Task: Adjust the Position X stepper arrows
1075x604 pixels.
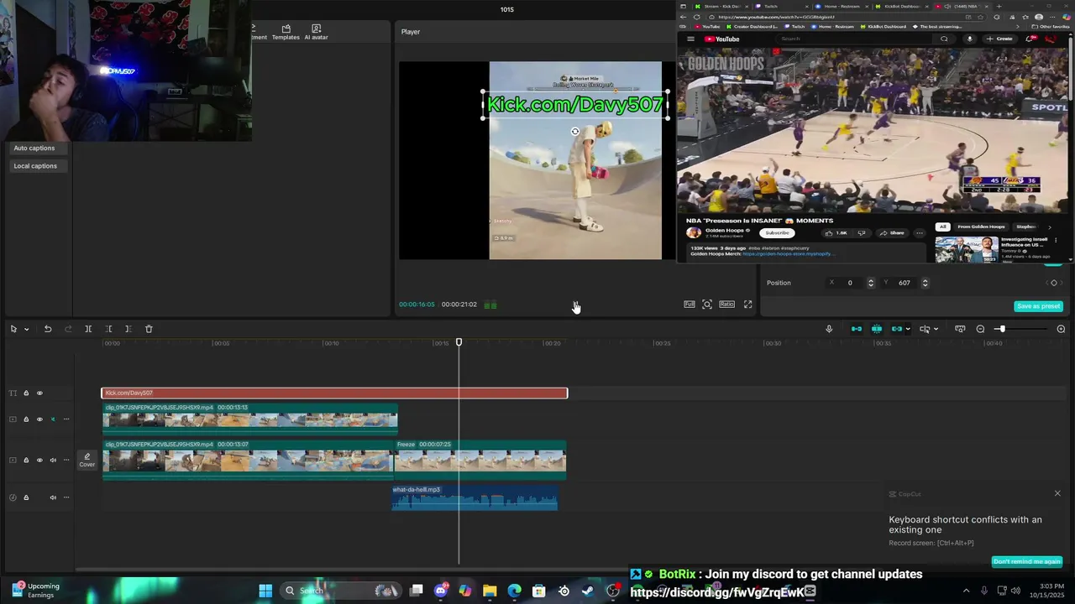Action: (x=870, y=283)
